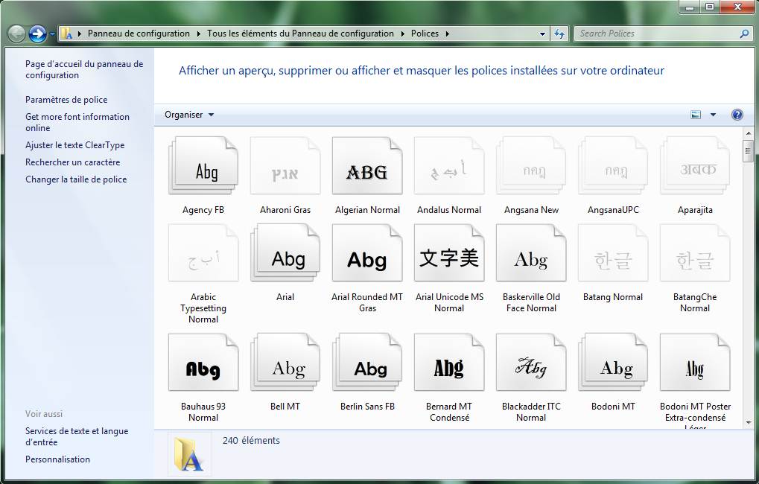Select the Arial Rounded MT Gras icon
759x484 pixels.
(367, 252)
